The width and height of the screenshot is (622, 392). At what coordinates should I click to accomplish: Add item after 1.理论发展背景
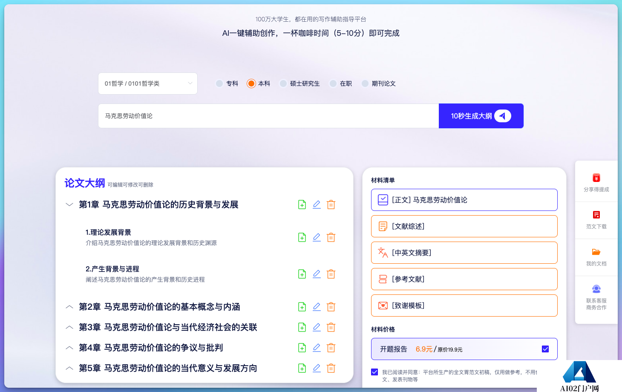(302, 237)
